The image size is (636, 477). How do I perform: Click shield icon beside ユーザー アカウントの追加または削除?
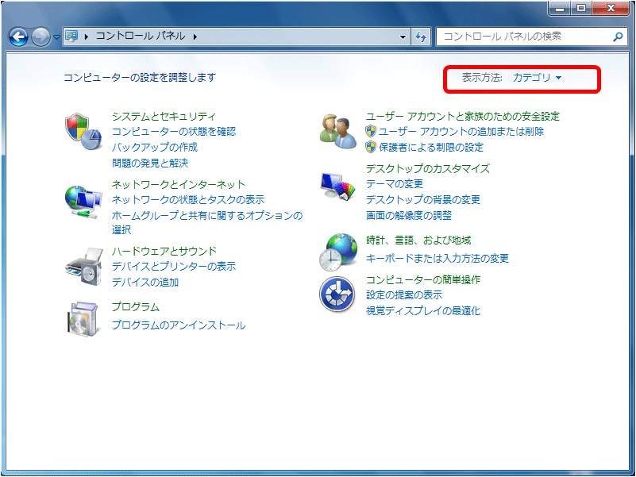370,131
